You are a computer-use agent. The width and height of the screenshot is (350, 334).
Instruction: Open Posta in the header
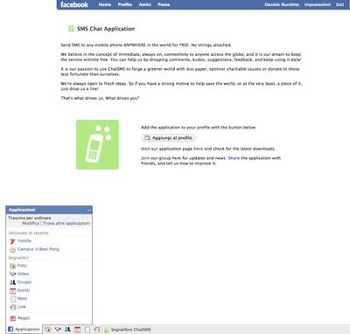[164, 4]
